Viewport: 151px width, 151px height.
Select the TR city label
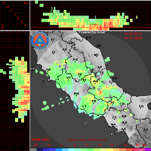click(x=80, y=75)
